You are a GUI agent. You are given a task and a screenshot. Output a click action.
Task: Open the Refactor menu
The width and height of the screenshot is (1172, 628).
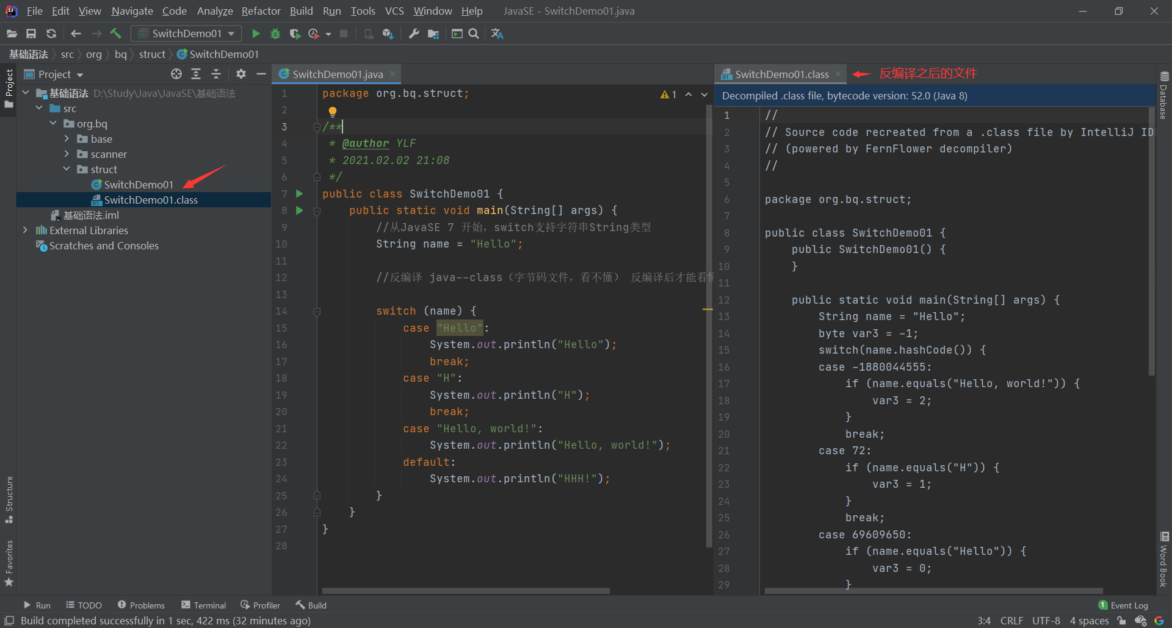[261, 11]
